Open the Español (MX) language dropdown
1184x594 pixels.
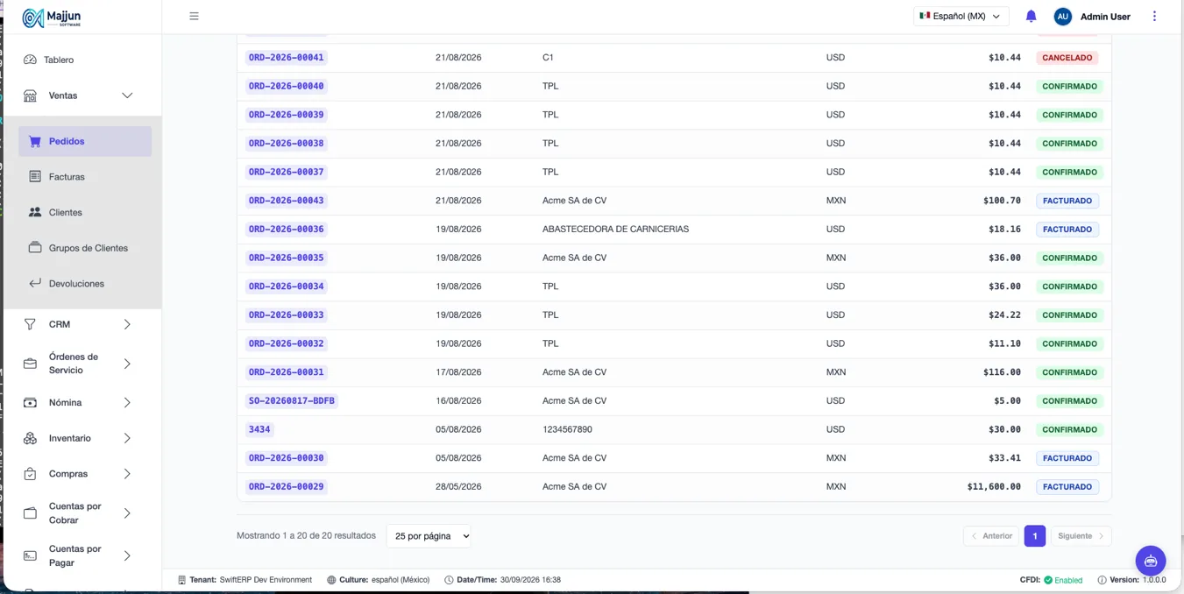pyautogui.click(x=961, y=16)
